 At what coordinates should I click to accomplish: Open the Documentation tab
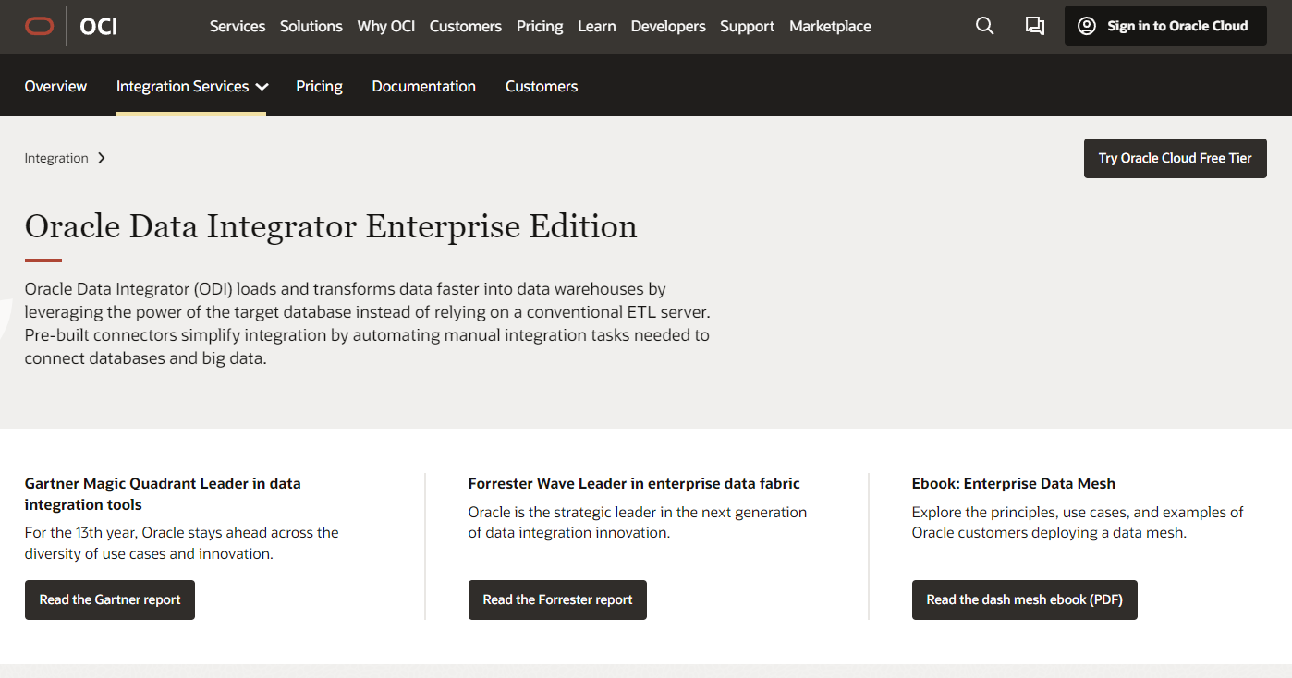pyautogui.click(x=423, y=86)
